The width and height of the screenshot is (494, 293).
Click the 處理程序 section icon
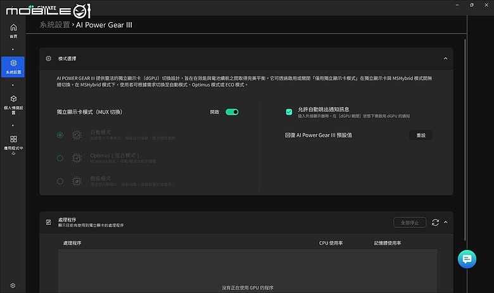click(48, 222)
